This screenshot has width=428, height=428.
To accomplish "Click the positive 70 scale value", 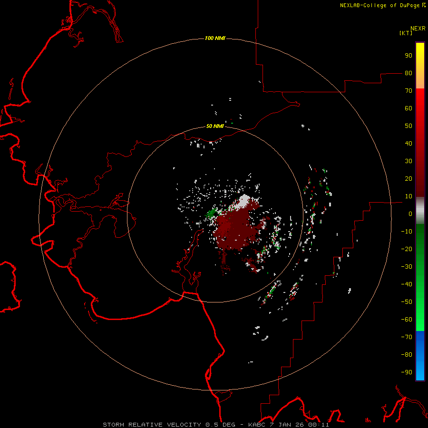I will [409, 91].
